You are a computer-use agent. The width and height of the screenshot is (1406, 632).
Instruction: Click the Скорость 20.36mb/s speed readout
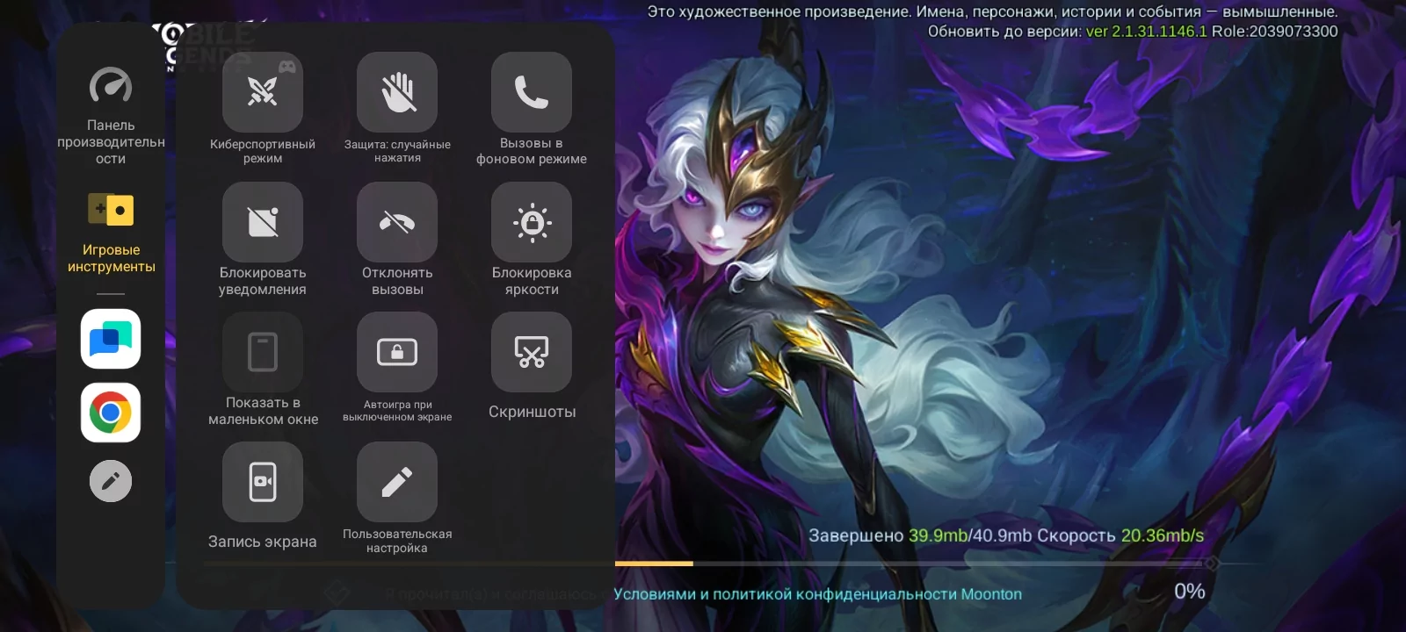[1120, 535]
